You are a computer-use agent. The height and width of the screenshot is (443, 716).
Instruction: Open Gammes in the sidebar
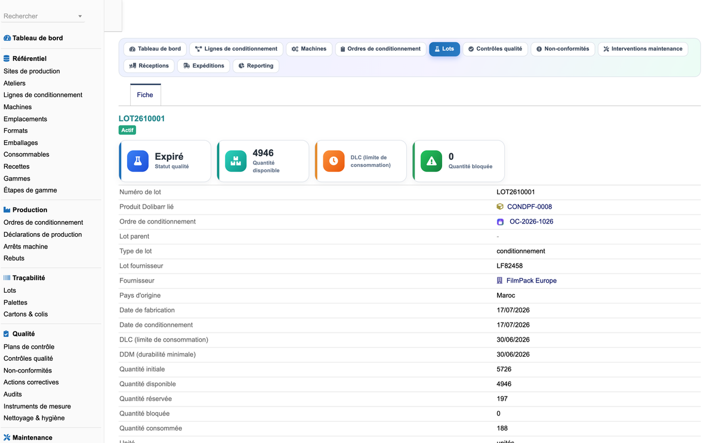click(x=17, y=179)
